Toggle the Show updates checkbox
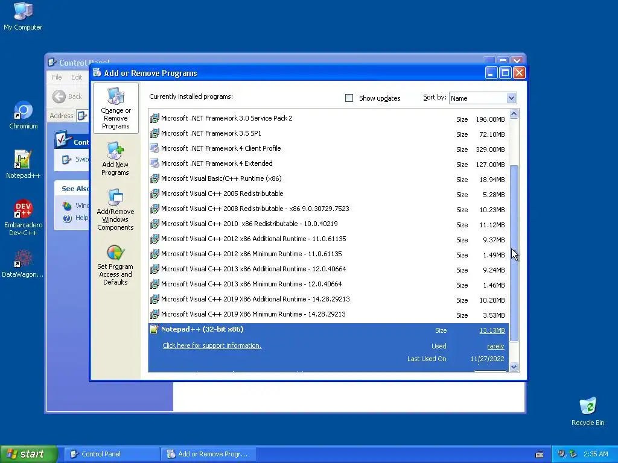This screenshot has height=463, width=618. pos(349,98)
